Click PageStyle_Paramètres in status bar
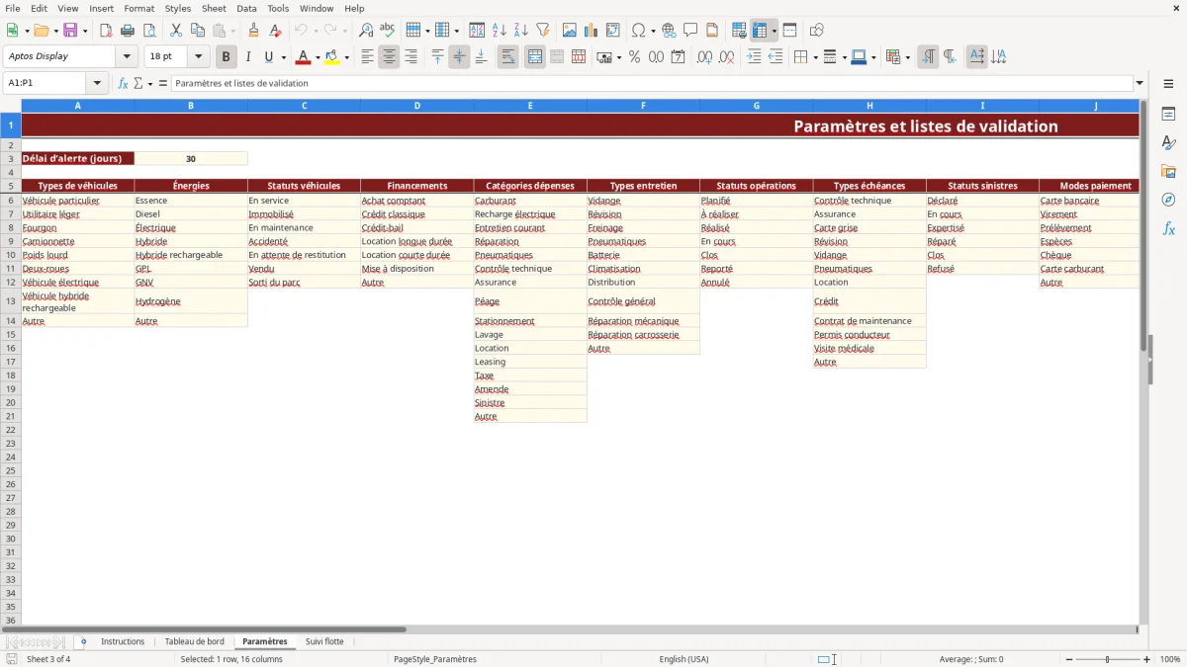This screenshot has width=1187, height=667. tap(435, 659)
